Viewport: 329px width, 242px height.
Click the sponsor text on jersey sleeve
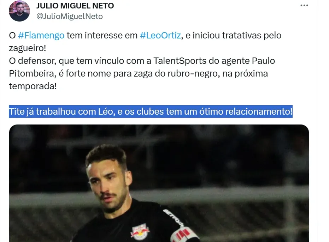click(172, 218)
